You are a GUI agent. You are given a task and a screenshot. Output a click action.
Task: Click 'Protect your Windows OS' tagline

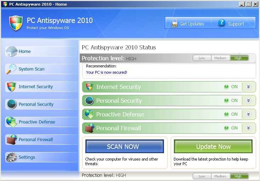pyautogui.click(x=48, y=28)
